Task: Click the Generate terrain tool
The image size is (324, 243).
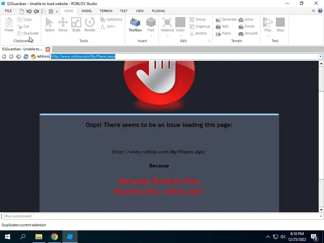Action: pos(226,19)
